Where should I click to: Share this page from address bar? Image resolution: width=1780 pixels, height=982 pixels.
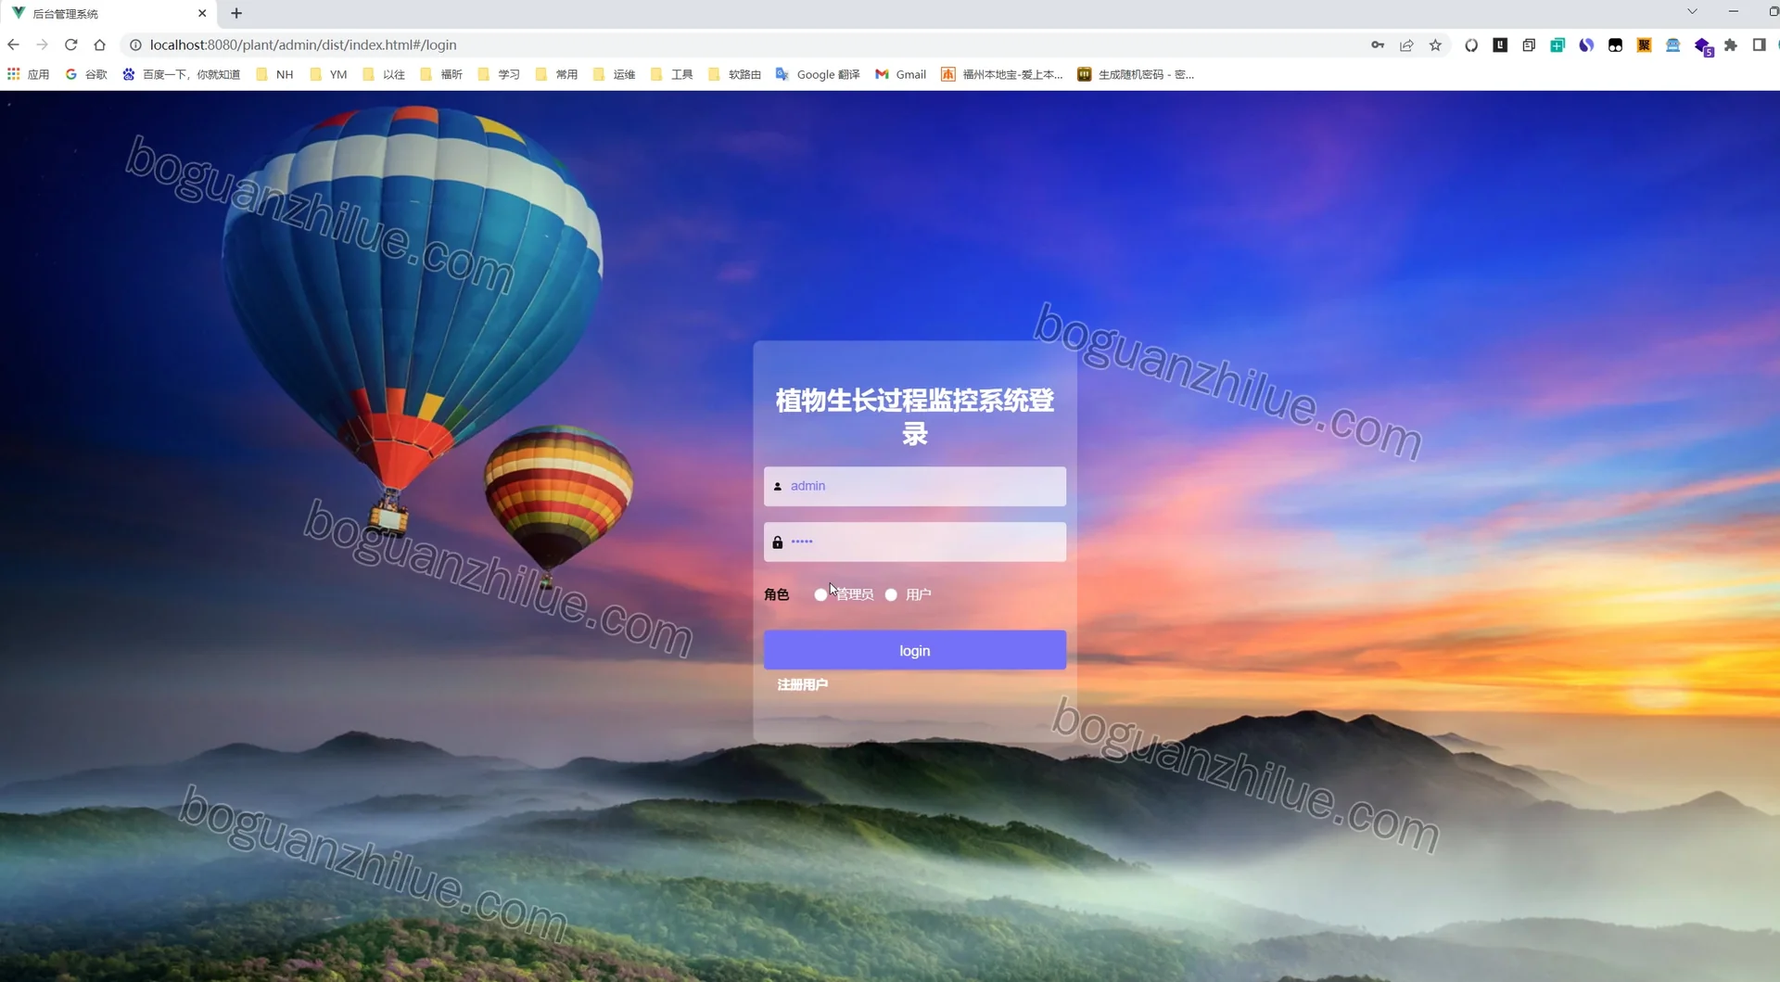click(x=1406, y=45)
